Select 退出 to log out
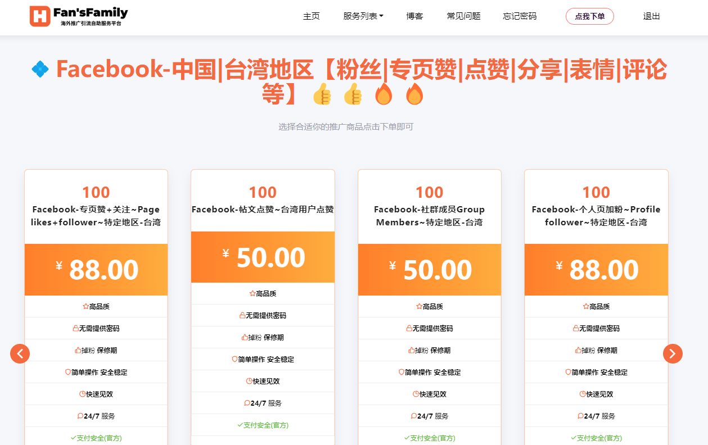708x445 pixels. tap(652, 16)
